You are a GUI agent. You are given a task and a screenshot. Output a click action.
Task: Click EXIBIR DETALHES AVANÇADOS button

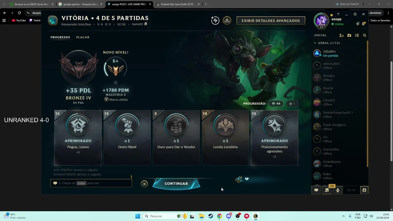click(271, 21)
